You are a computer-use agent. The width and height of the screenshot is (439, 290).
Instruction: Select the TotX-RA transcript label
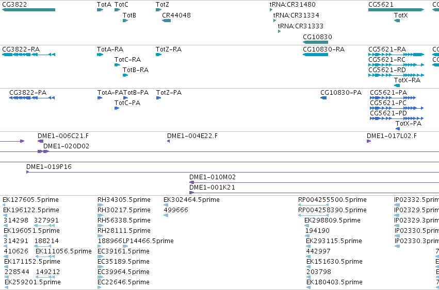point(408,80)
